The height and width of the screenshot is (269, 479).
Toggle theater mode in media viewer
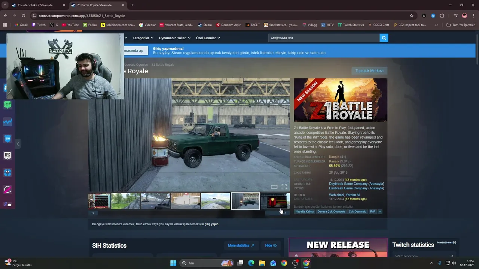(x=274, y=187)
